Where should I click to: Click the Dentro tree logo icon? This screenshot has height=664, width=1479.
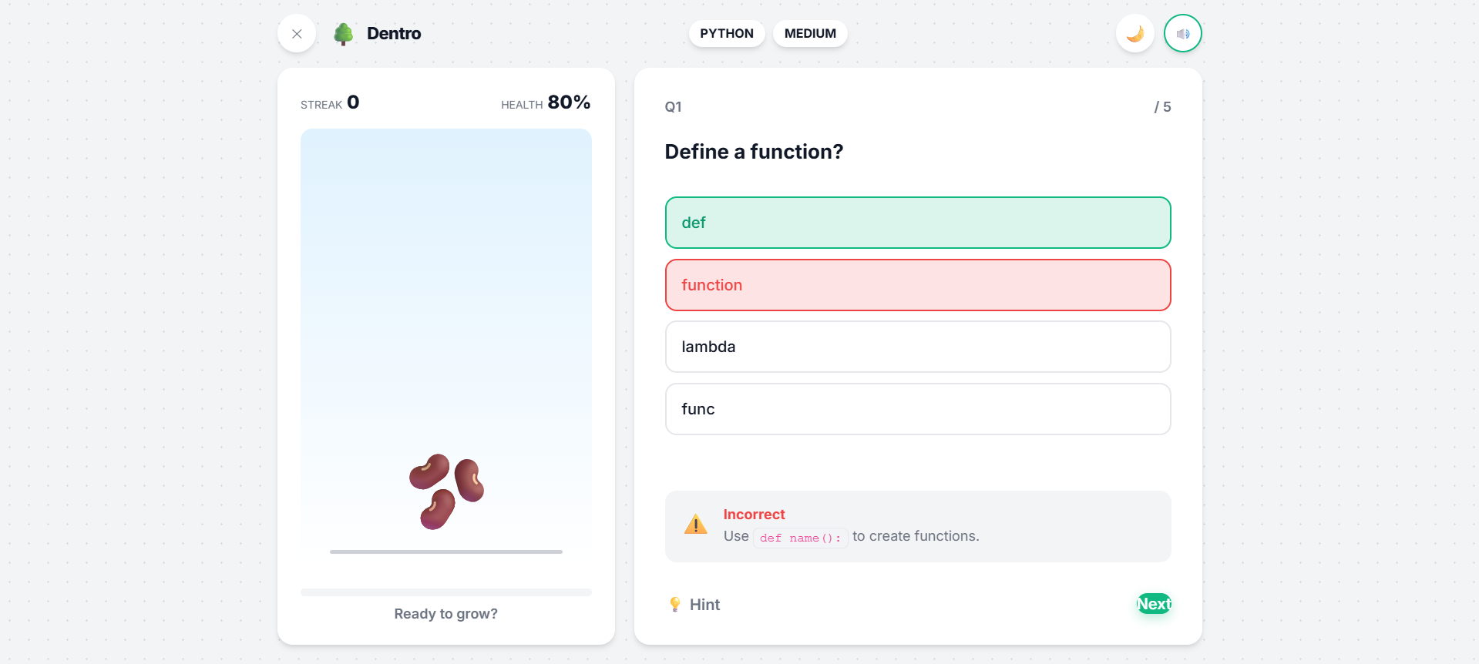tap(344, 34)
